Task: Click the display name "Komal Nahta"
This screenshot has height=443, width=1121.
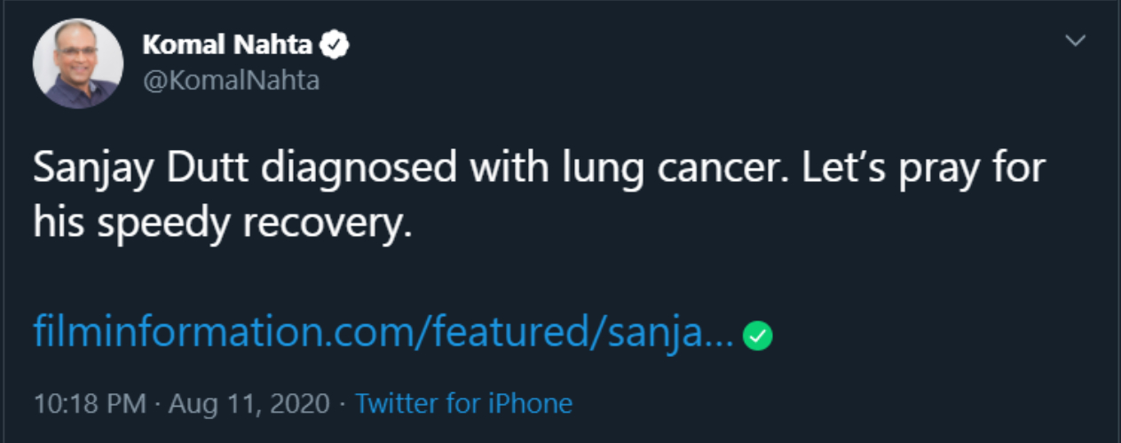Action: pyautogui.click(x=227, y=45)
